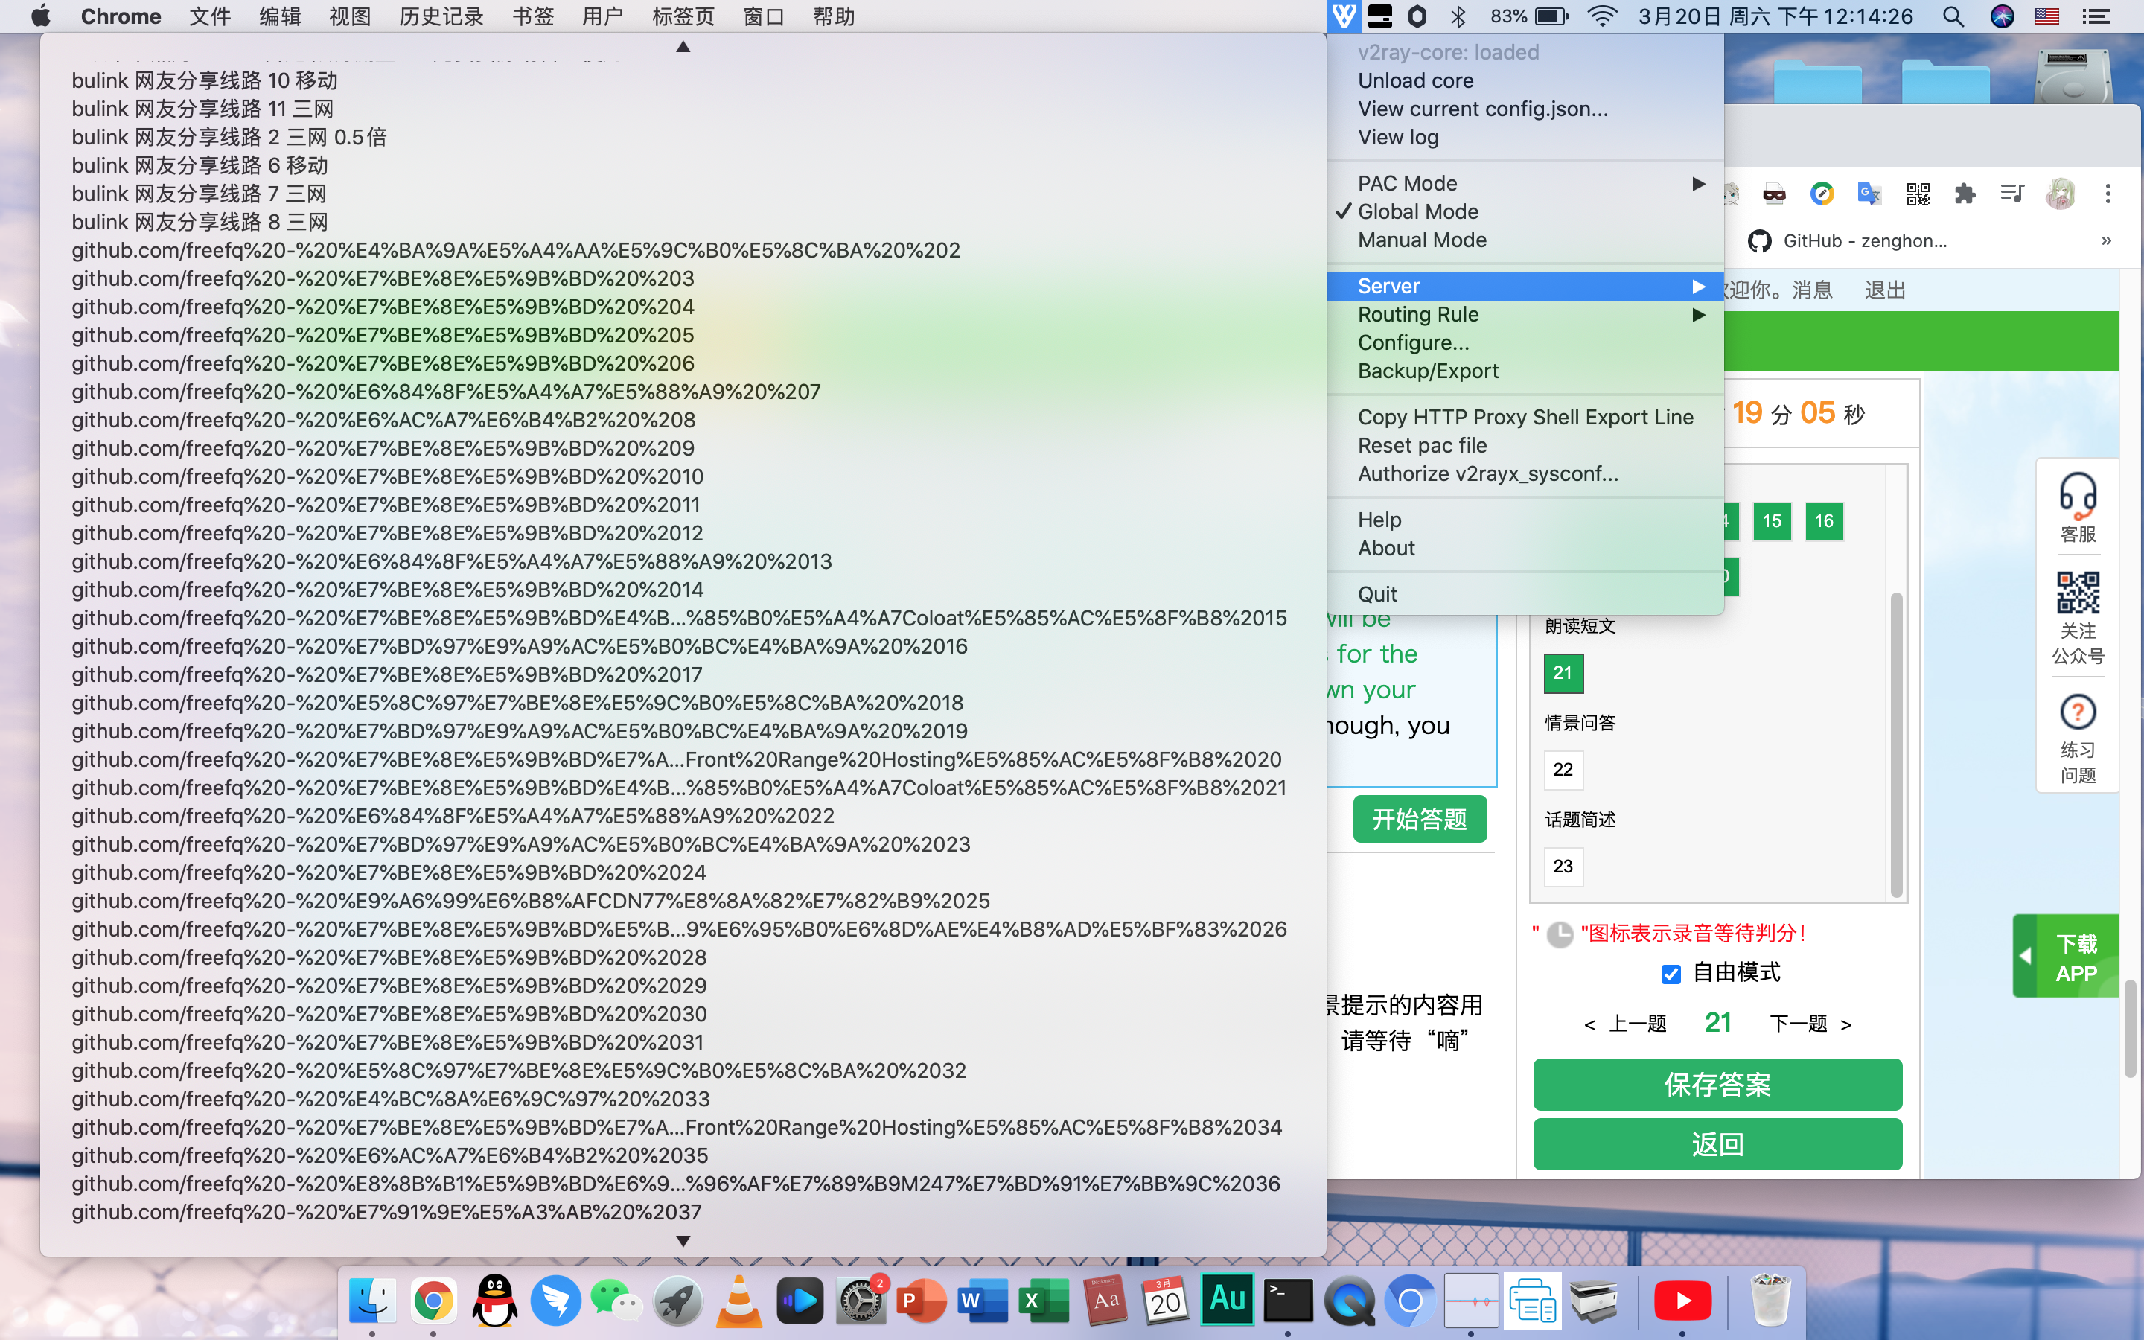
Task: Open the Chrome three-dot menu
Action: coord(2108,194)
